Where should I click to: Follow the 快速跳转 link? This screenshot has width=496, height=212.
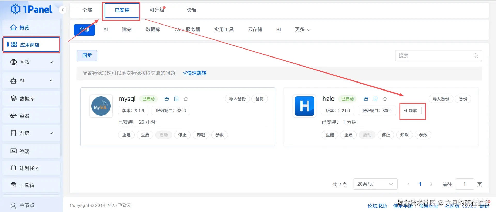click(x=194, y=73)
